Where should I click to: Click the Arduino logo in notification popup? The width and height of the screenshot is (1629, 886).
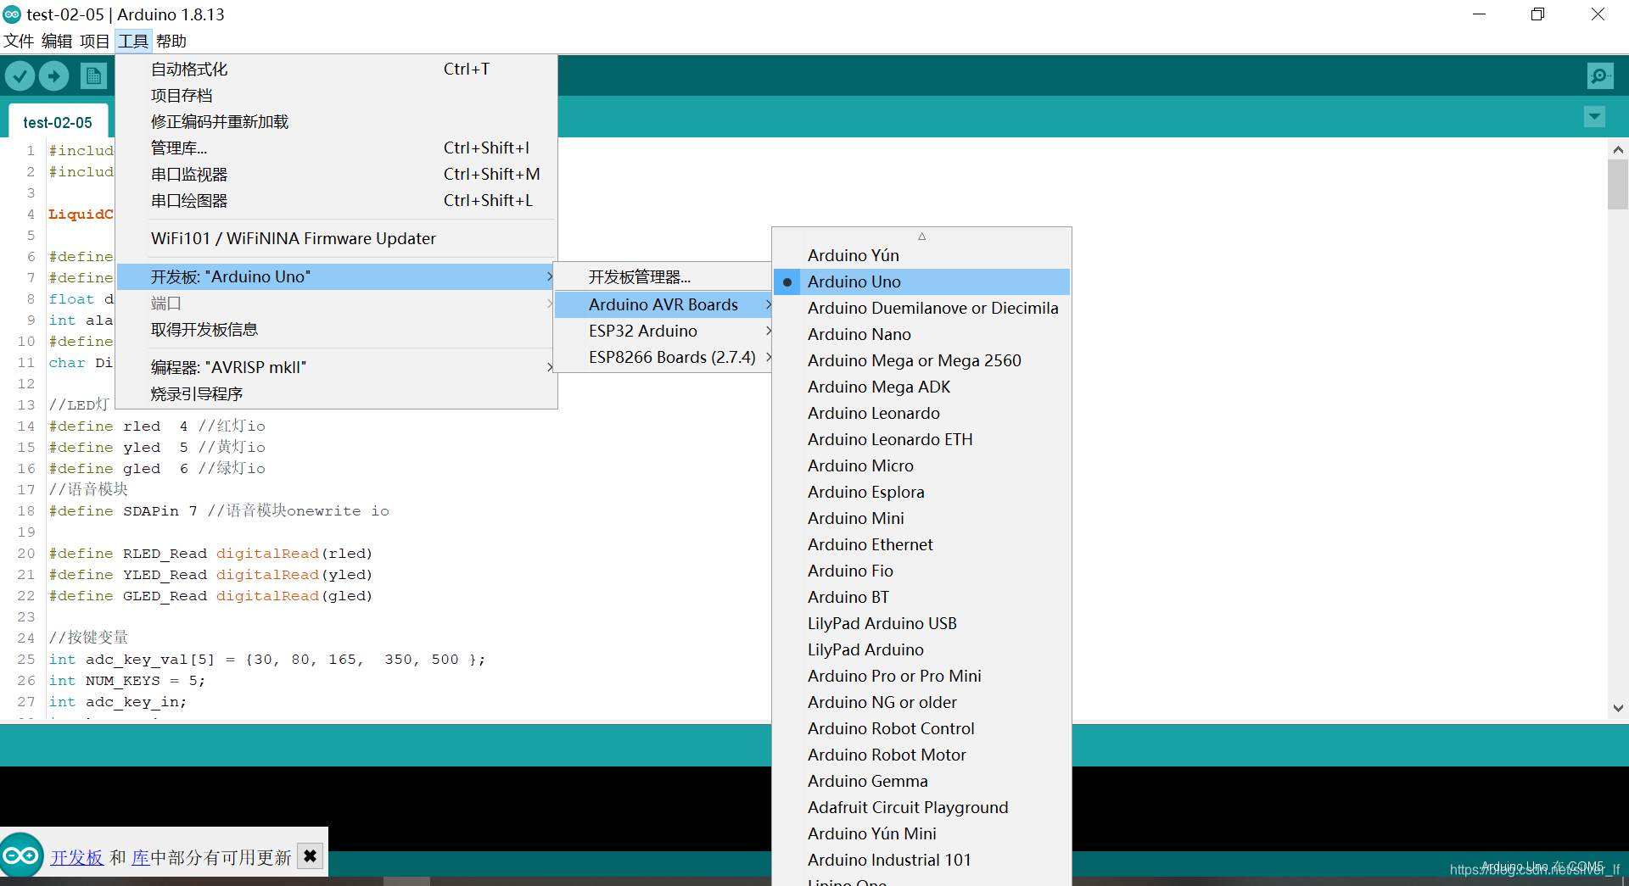21,856
